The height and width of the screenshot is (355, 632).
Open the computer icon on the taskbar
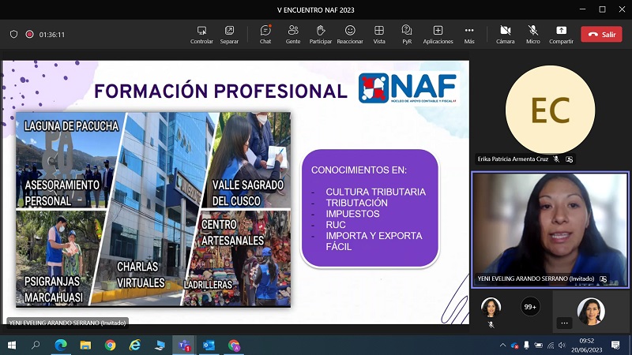[x=160, y=346]
